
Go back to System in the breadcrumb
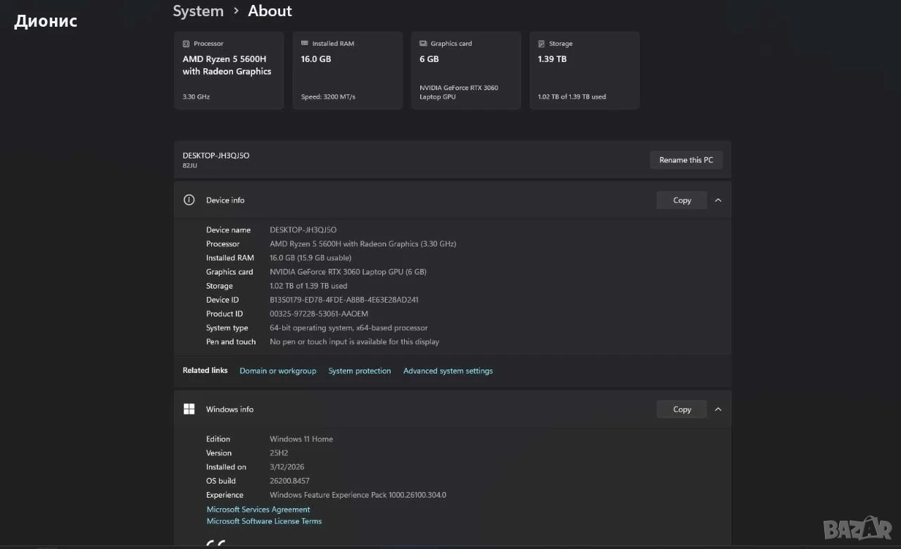pyautogui.click(x=198, y=11)
